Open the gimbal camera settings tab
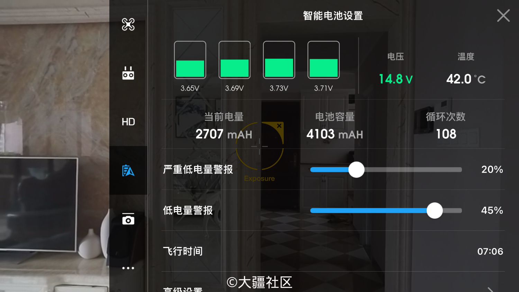 (128, 219)
